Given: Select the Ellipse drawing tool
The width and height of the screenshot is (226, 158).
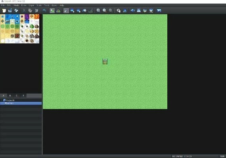Looking at the screenshot, I should pos(79,11).
